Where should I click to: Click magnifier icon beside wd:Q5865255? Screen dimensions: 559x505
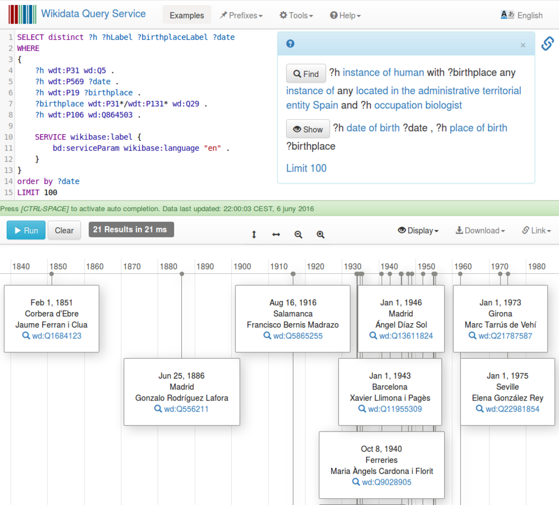(267, 336)
